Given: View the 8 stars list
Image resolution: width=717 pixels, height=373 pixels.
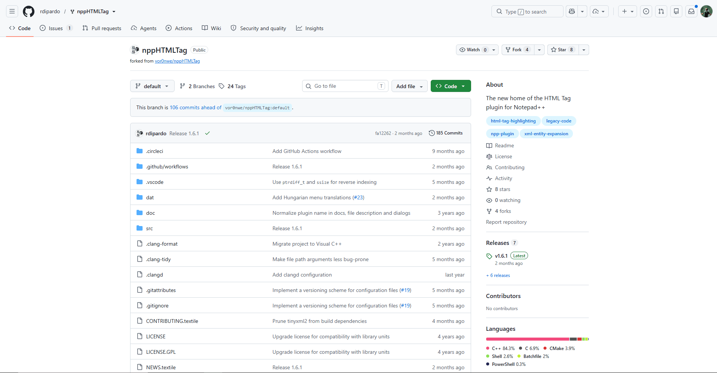Looking at the screenshot, I should (498, 189).
